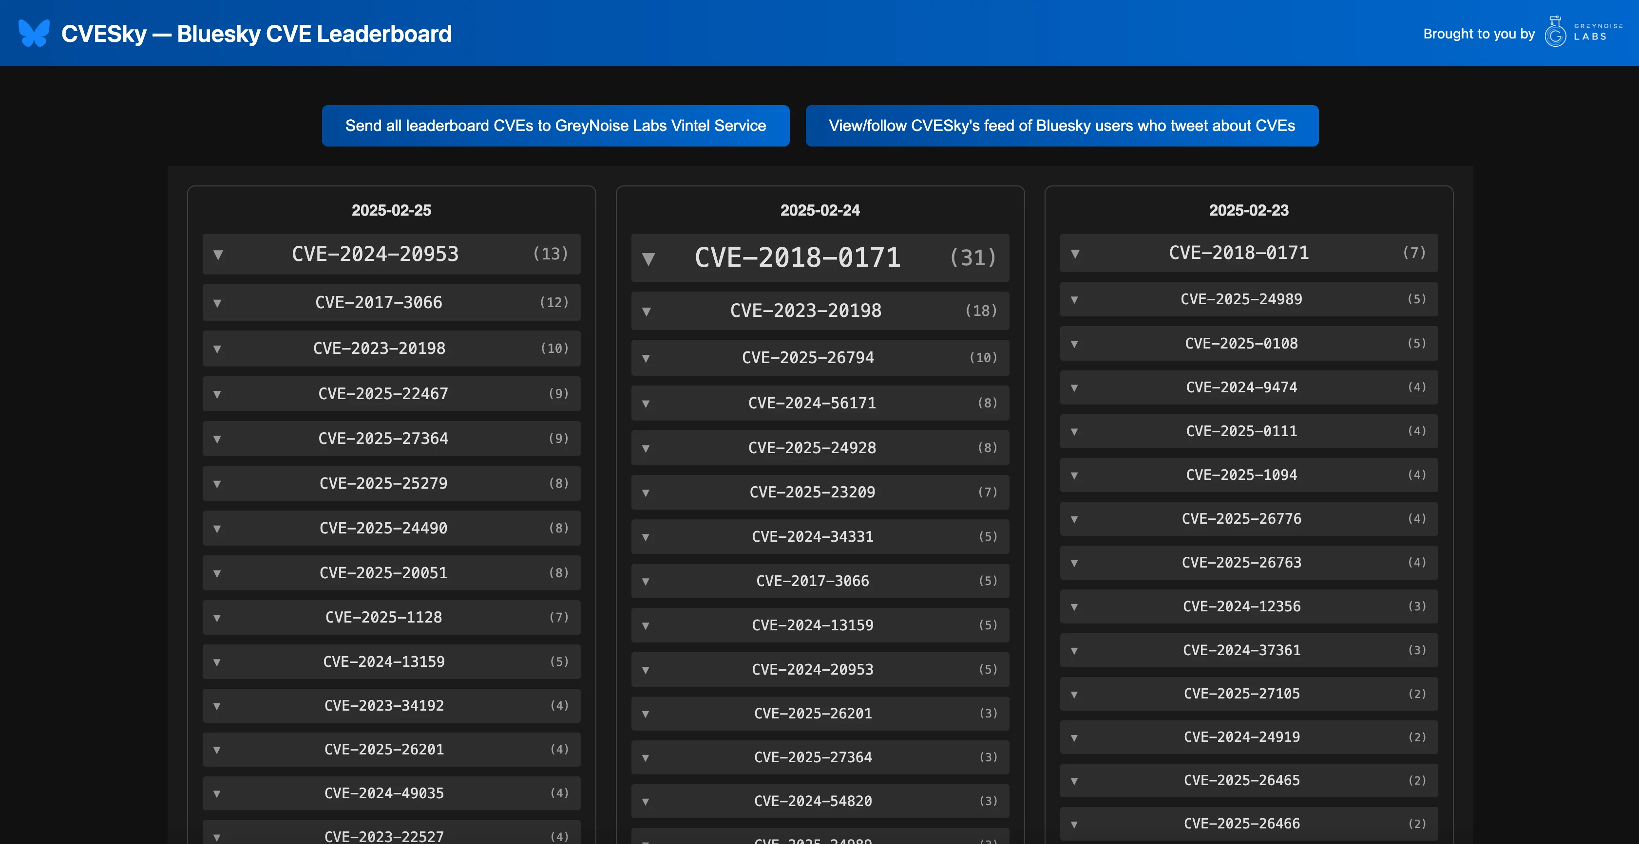The width and height of the screenshot is (1639, 844).
Task: Select the 2025-02-23 column date heading
Action: (x=1249, y=210)
